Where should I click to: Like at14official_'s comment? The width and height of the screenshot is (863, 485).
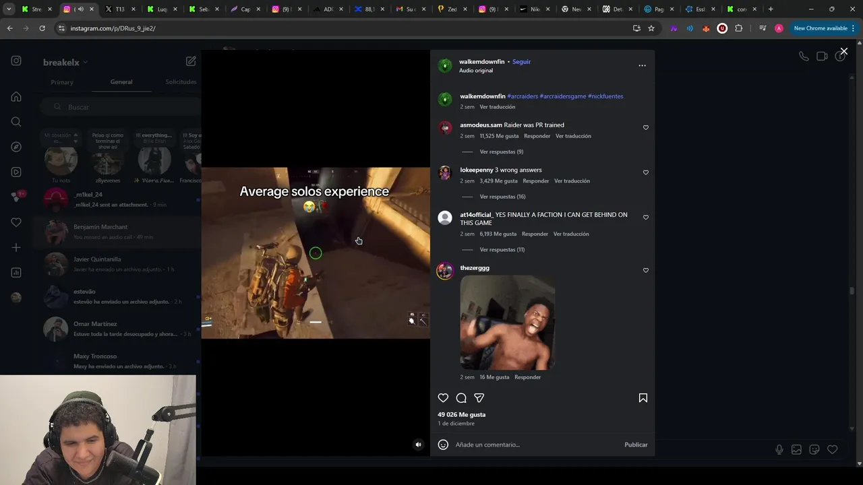pyautogui.click(x=646, y=218)
